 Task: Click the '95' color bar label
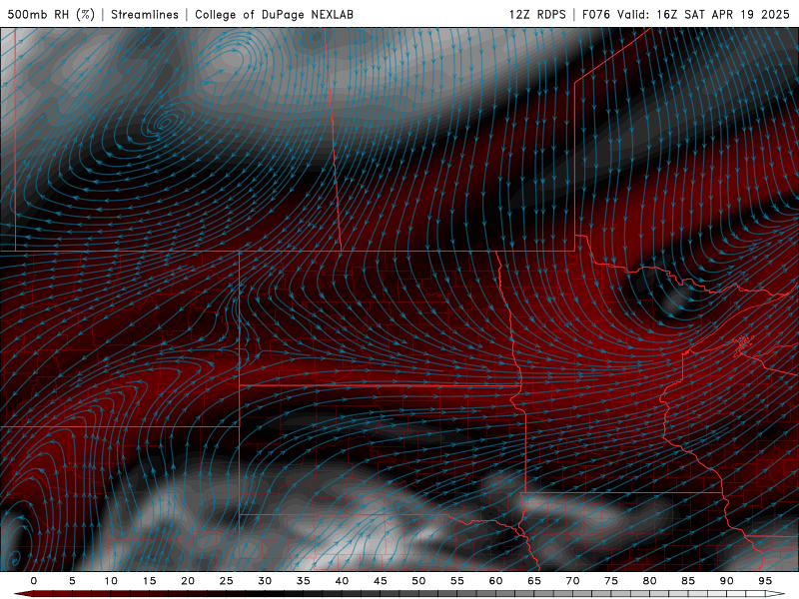tap(765, 581)
